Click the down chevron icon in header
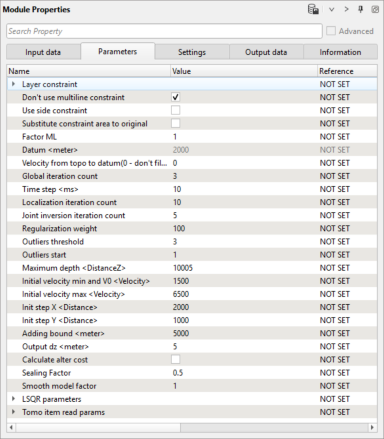Viewport: 384px width, 439px height. point(332,10)
